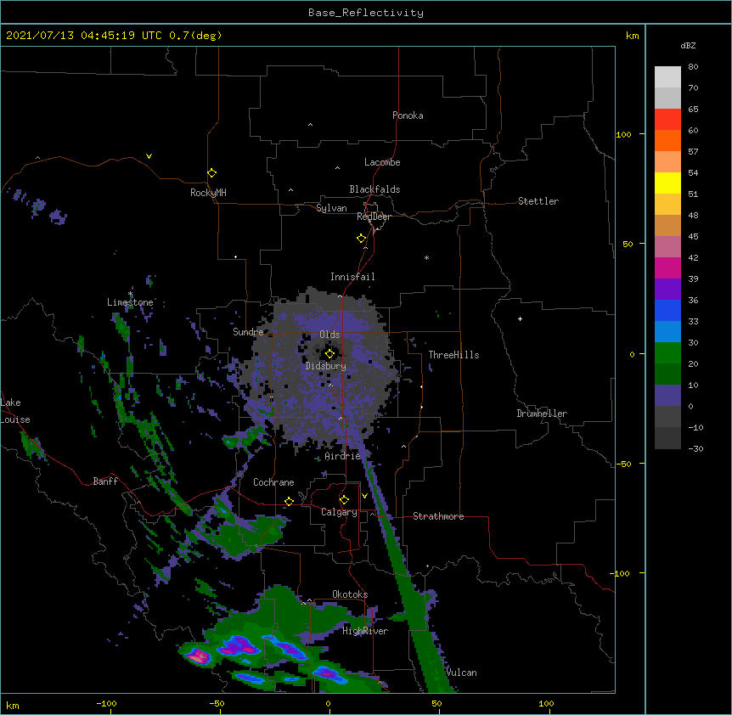The image size is (732, 715).
Task: Select the Sundre town label
Action: [248, 332]
